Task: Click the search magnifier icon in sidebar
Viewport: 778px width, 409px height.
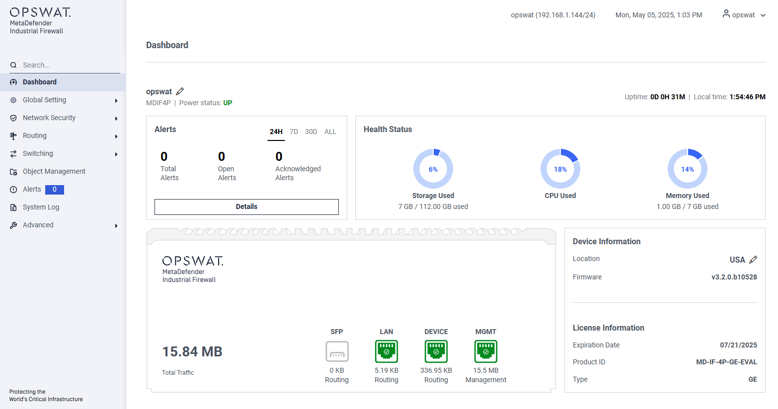Action: tap(13, 65)
